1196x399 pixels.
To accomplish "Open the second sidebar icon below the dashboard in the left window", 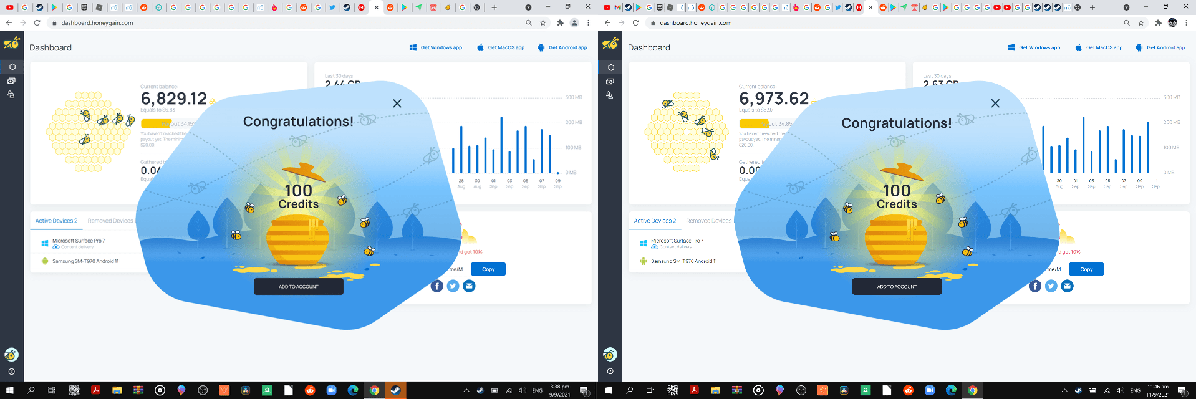I will pos(11,81).
